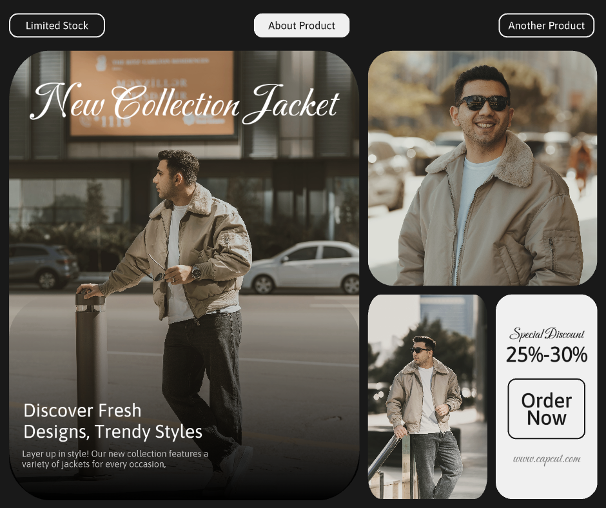The height and width of the screenshot is (508, 606).
Task: Open the About Product tab
Action: [x=302, y=26]
